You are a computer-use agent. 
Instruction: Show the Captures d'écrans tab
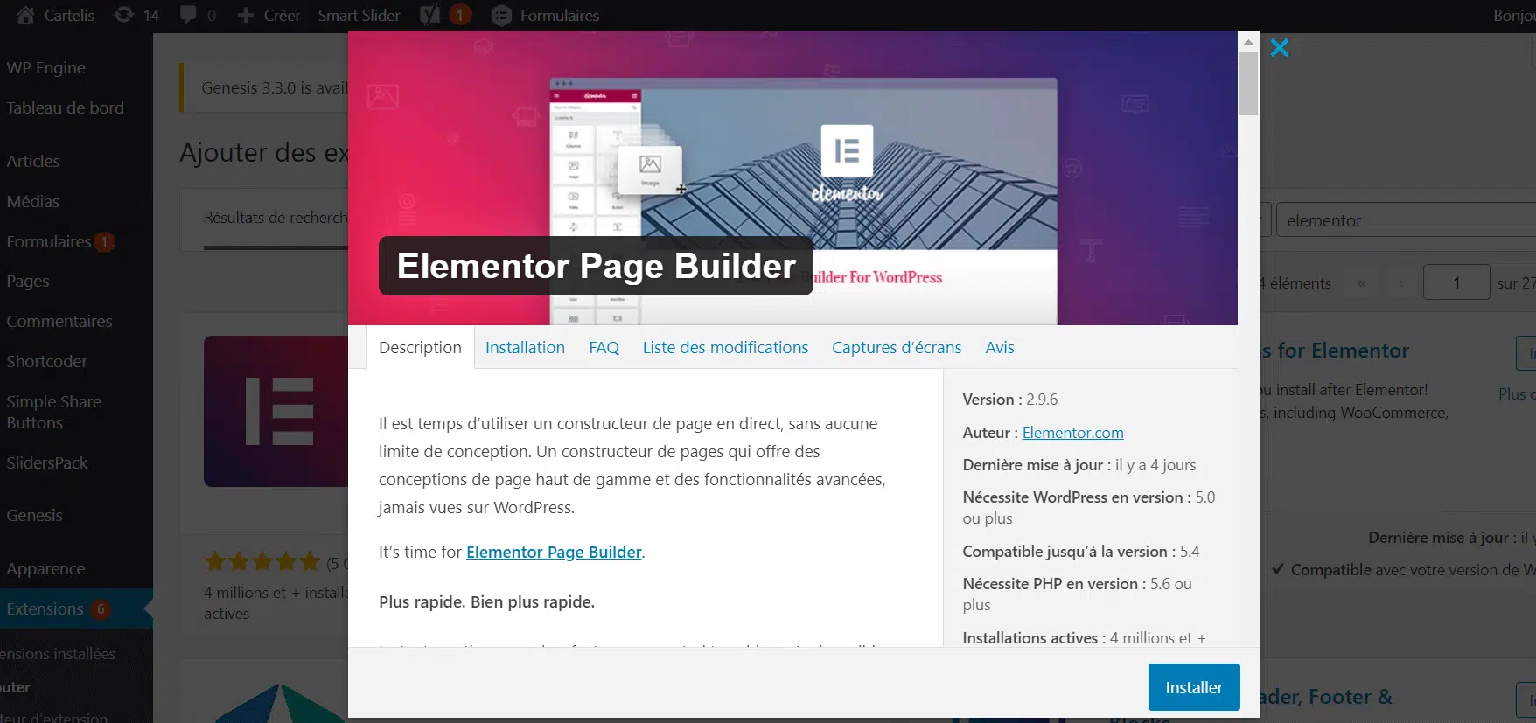(896, 347)
